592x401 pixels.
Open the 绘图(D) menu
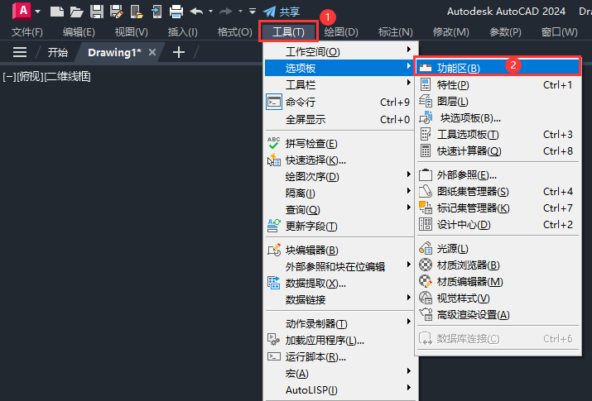tap(341, 32)
